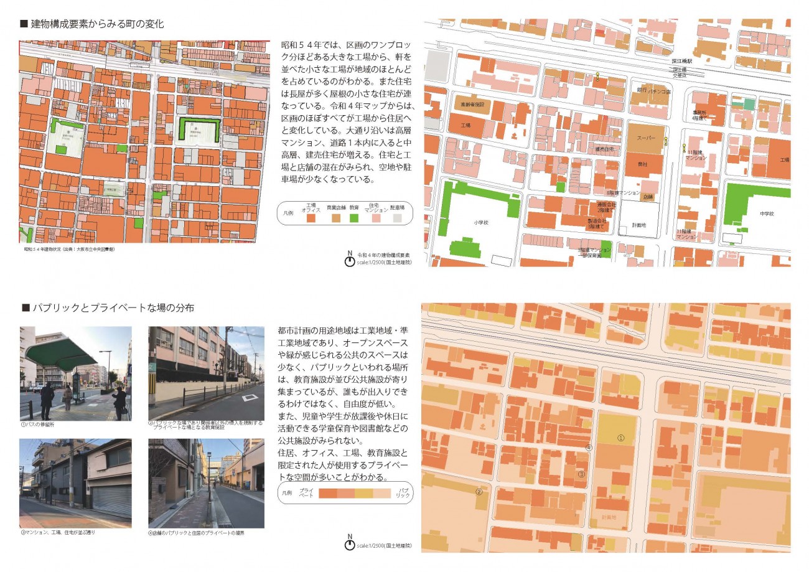Click the パブリックとプライベートな場の分布 heading

(x=112, y=307)
